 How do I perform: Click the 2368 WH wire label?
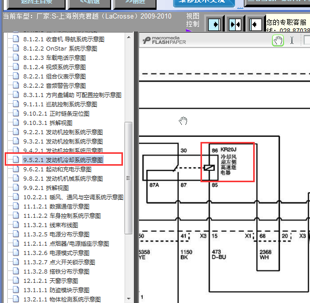coord(266,254)
